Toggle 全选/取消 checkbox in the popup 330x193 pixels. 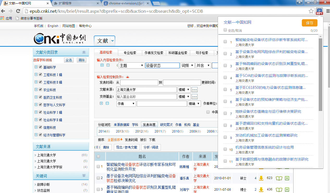coord(225,30)
